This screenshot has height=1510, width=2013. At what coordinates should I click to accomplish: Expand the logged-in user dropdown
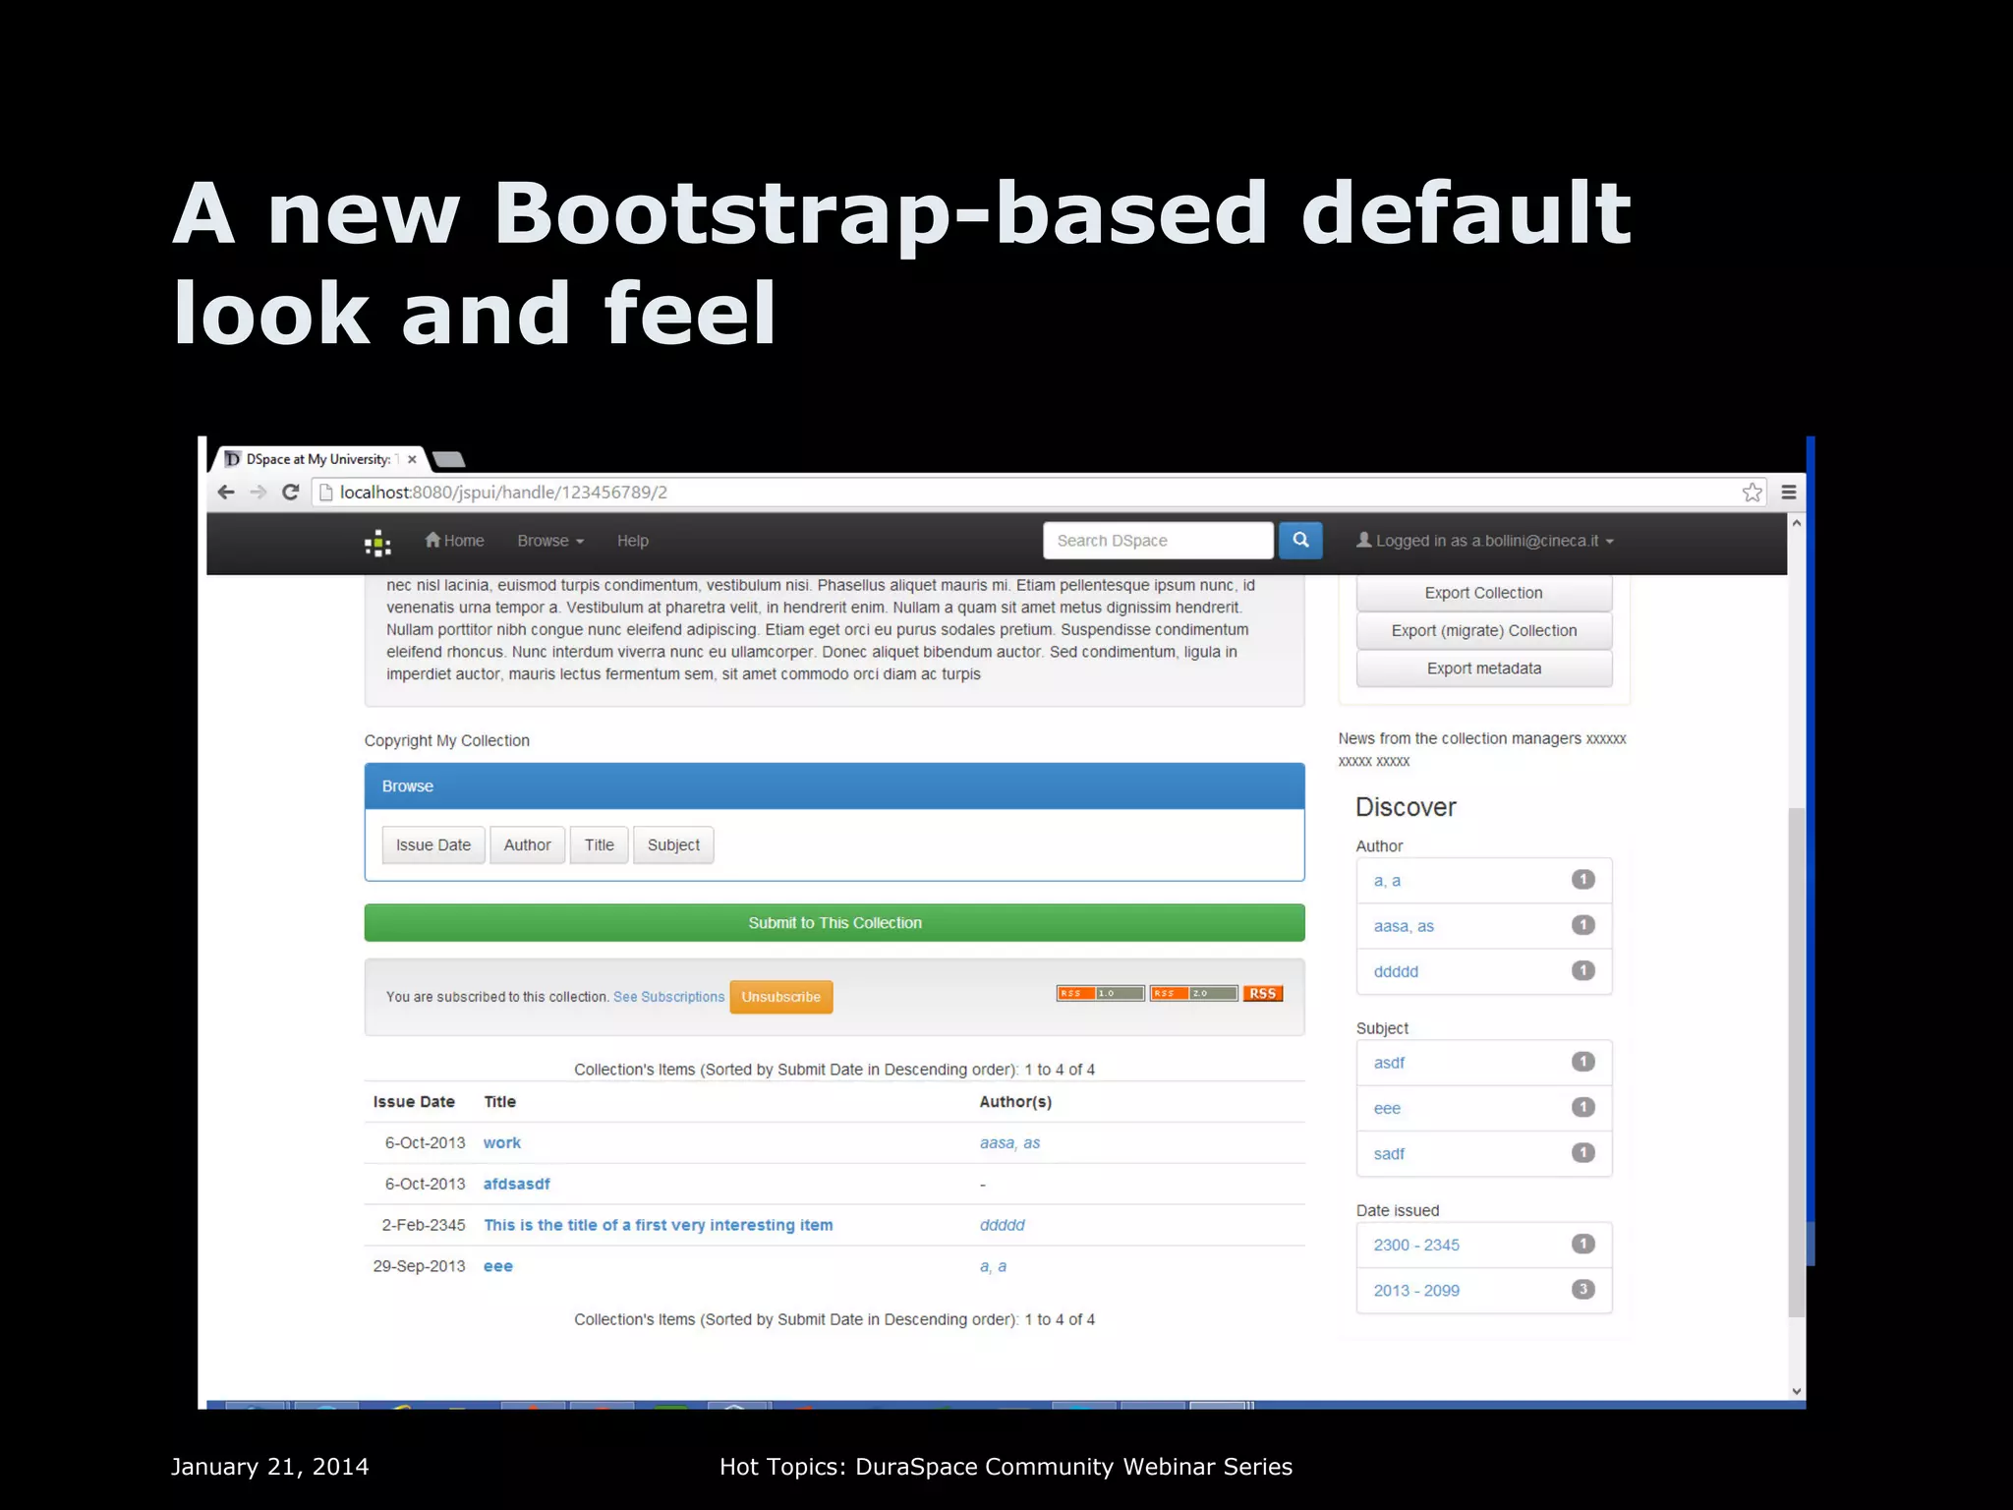coord(1484,541)
